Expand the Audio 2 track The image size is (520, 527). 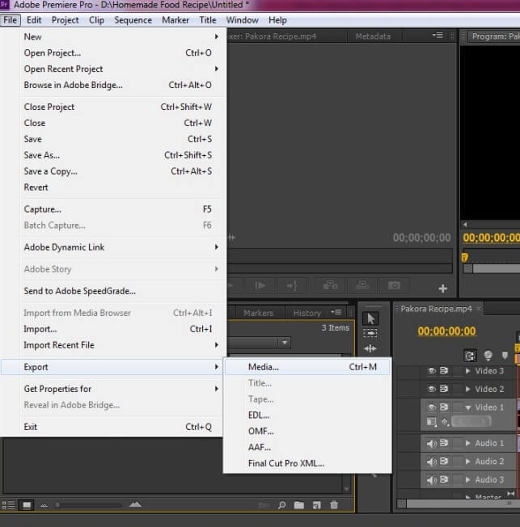coord(467,462)
